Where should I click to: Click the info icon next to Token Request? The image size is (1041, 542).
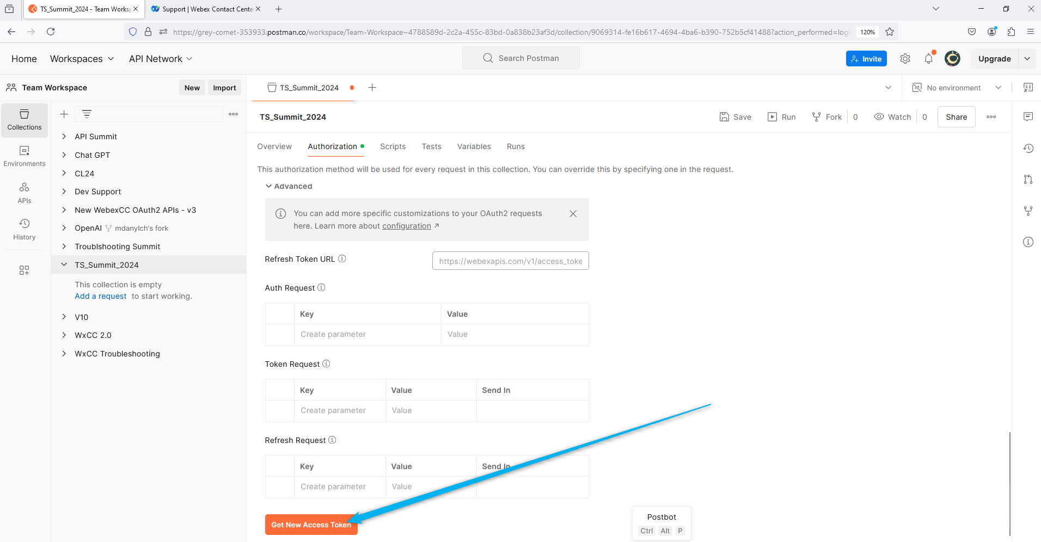point(326,364)
